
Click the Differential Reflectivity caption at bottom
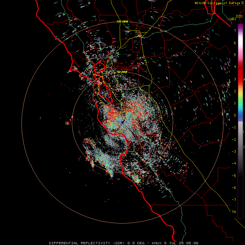click(x=124, y=243)
